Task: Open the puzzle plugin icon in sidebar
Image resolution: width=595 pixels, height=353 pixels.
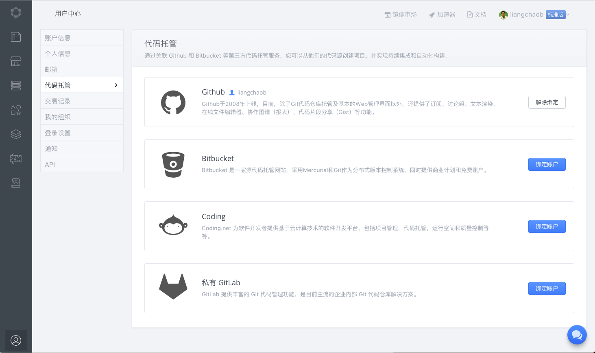Action: [16, 159]
